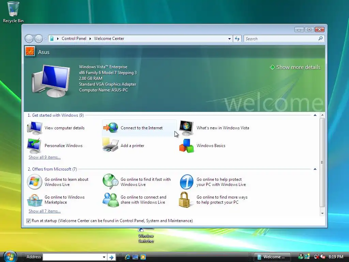This screenshot has width=349, height=262.
Task: Click the Connect to the Internet label
Action: coord(141,128)
